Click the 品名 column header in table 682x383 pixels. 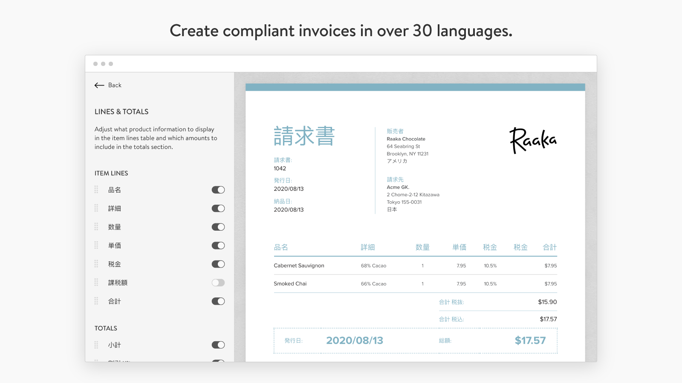281,247
